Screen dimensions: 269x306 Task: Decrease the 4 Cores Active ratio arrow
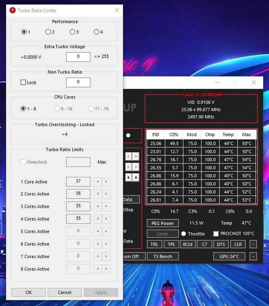98,219
